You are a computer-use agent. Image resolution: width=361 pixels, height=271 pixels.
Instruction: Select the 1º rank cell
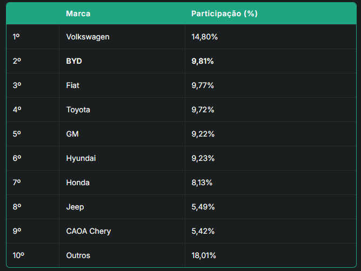tap(16, 37)
